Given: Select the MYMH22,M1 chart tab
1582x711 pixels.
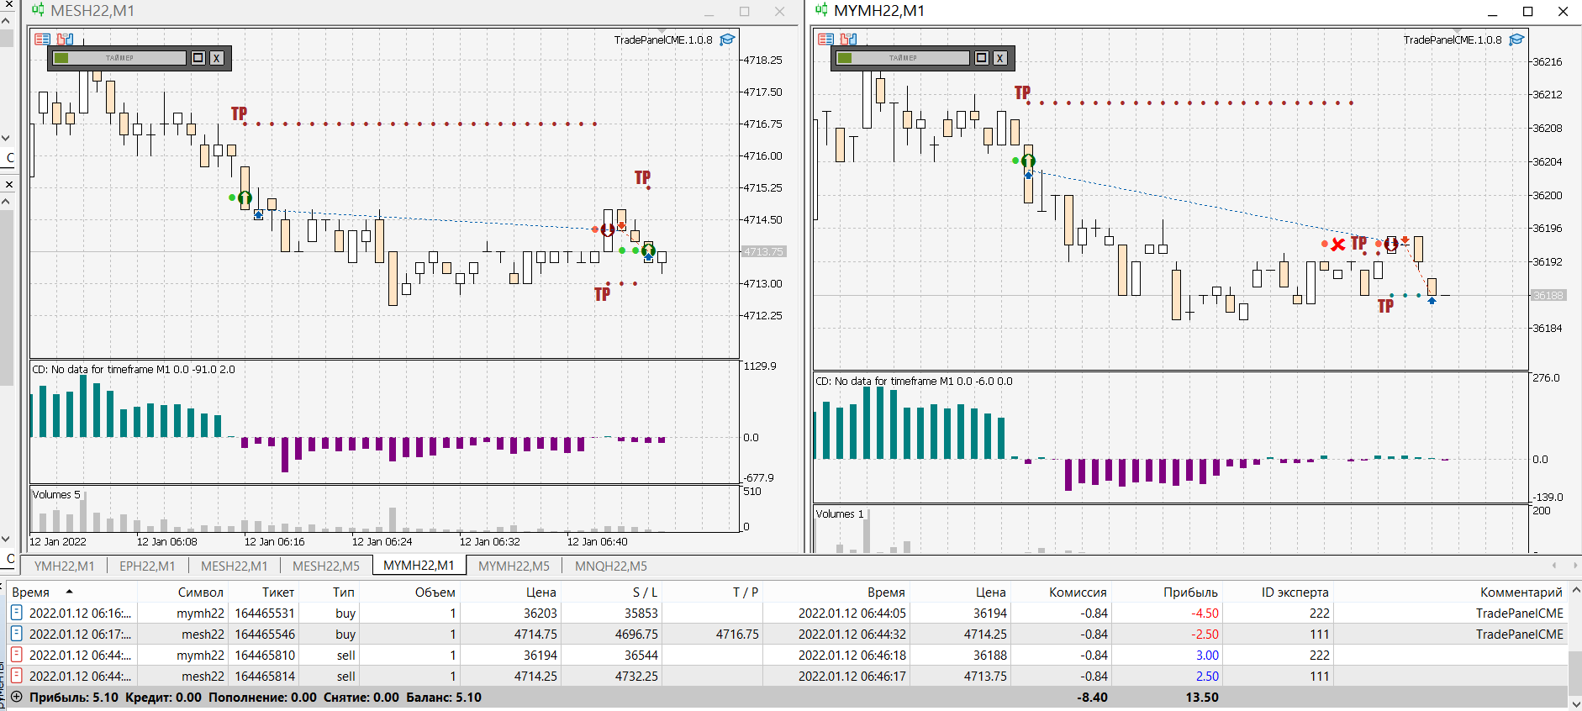Looking at the screenshot, I should click(x=419, y=566).
